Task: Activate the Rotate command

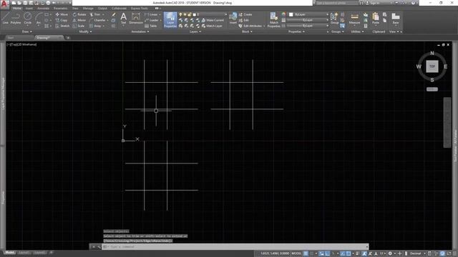Action: click(79, 14)
